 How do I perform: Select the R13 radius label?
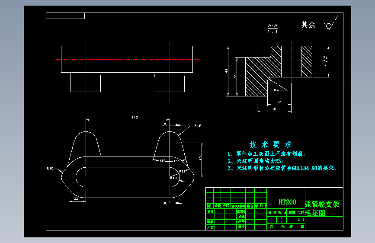point(173,178)
